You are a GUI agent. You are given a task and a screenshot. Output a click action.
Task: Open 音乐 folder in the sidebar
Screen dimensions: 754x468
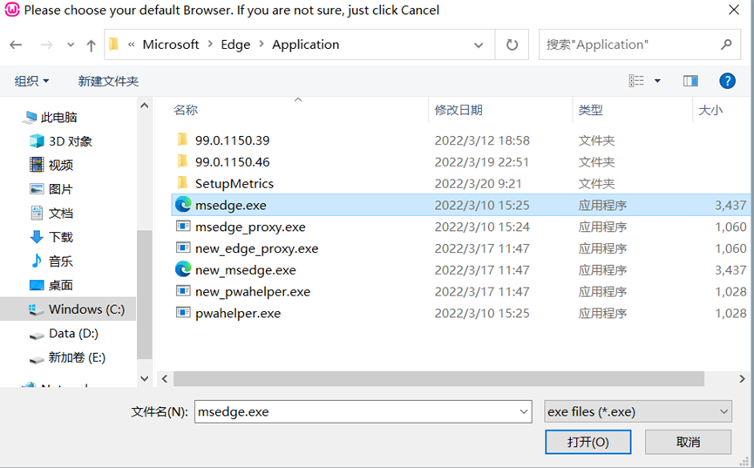(x=61, y=261)
